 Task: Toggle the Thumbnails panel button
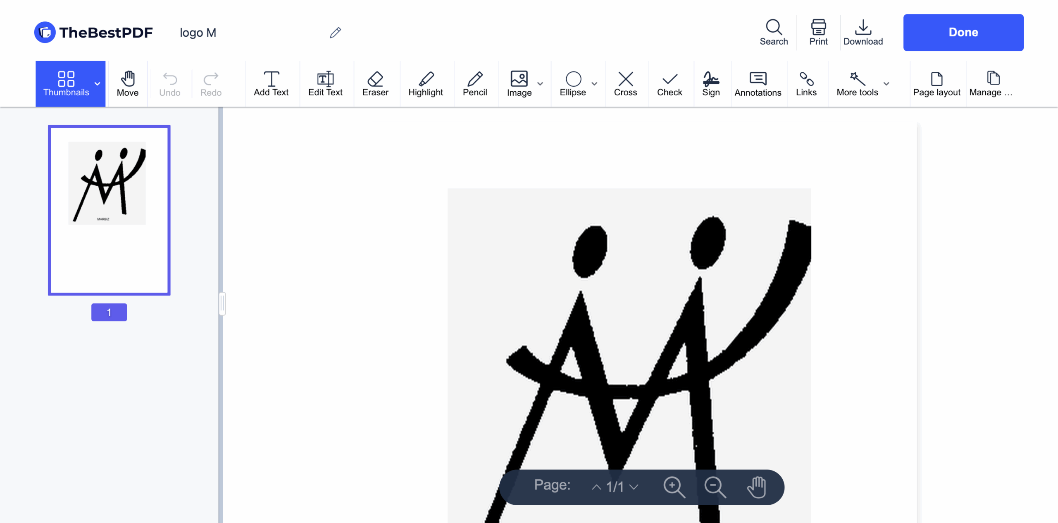click(x=66, y=84)
